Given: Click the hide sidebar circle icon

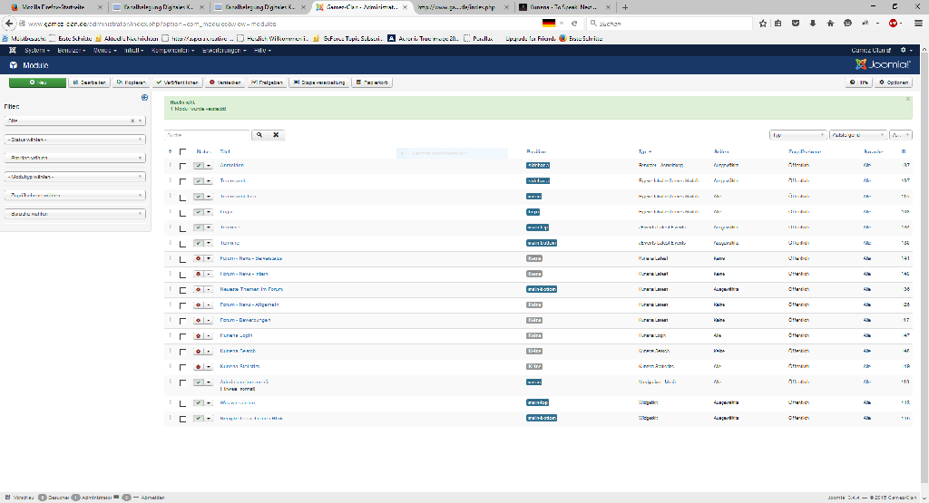Looking at the screenshot, I should [x=144, y=98].
